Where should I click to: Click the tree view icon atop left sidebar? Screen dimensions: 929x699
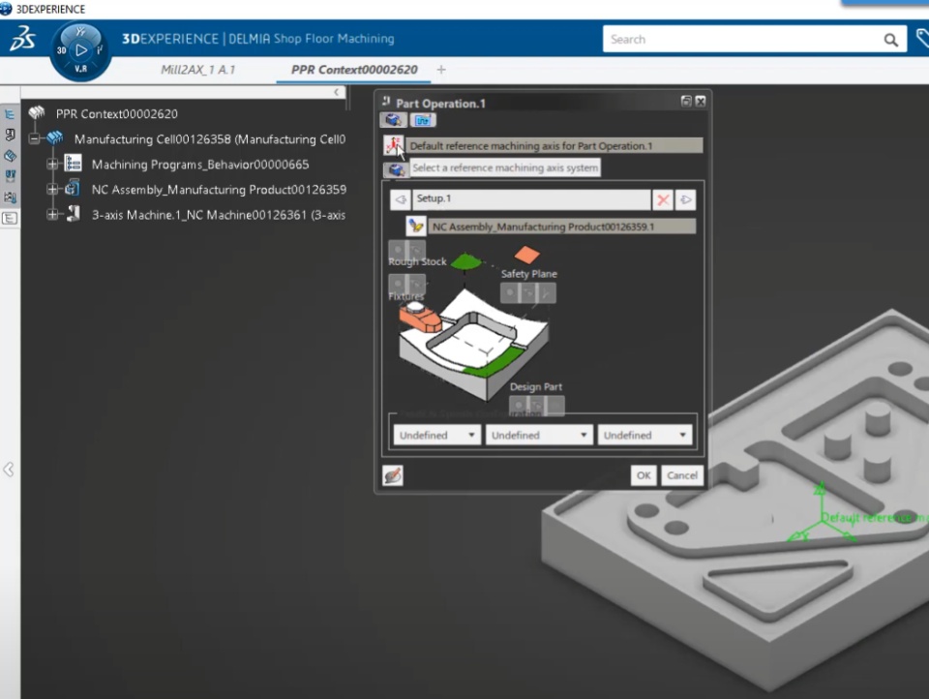[x=10, y=114]
